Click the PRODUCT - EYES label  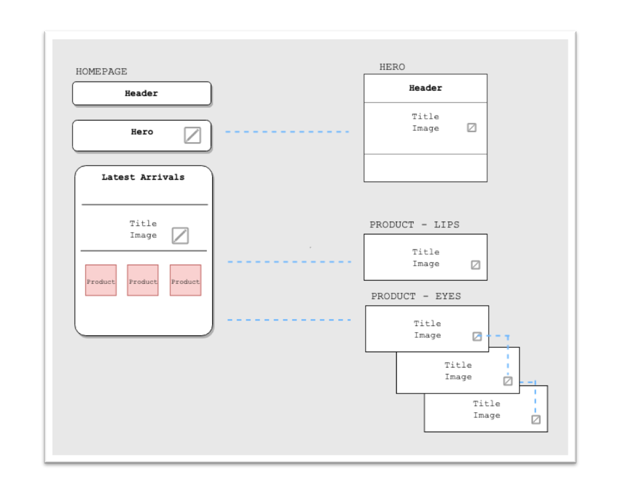pyautogui.click(x=416, y=296)
